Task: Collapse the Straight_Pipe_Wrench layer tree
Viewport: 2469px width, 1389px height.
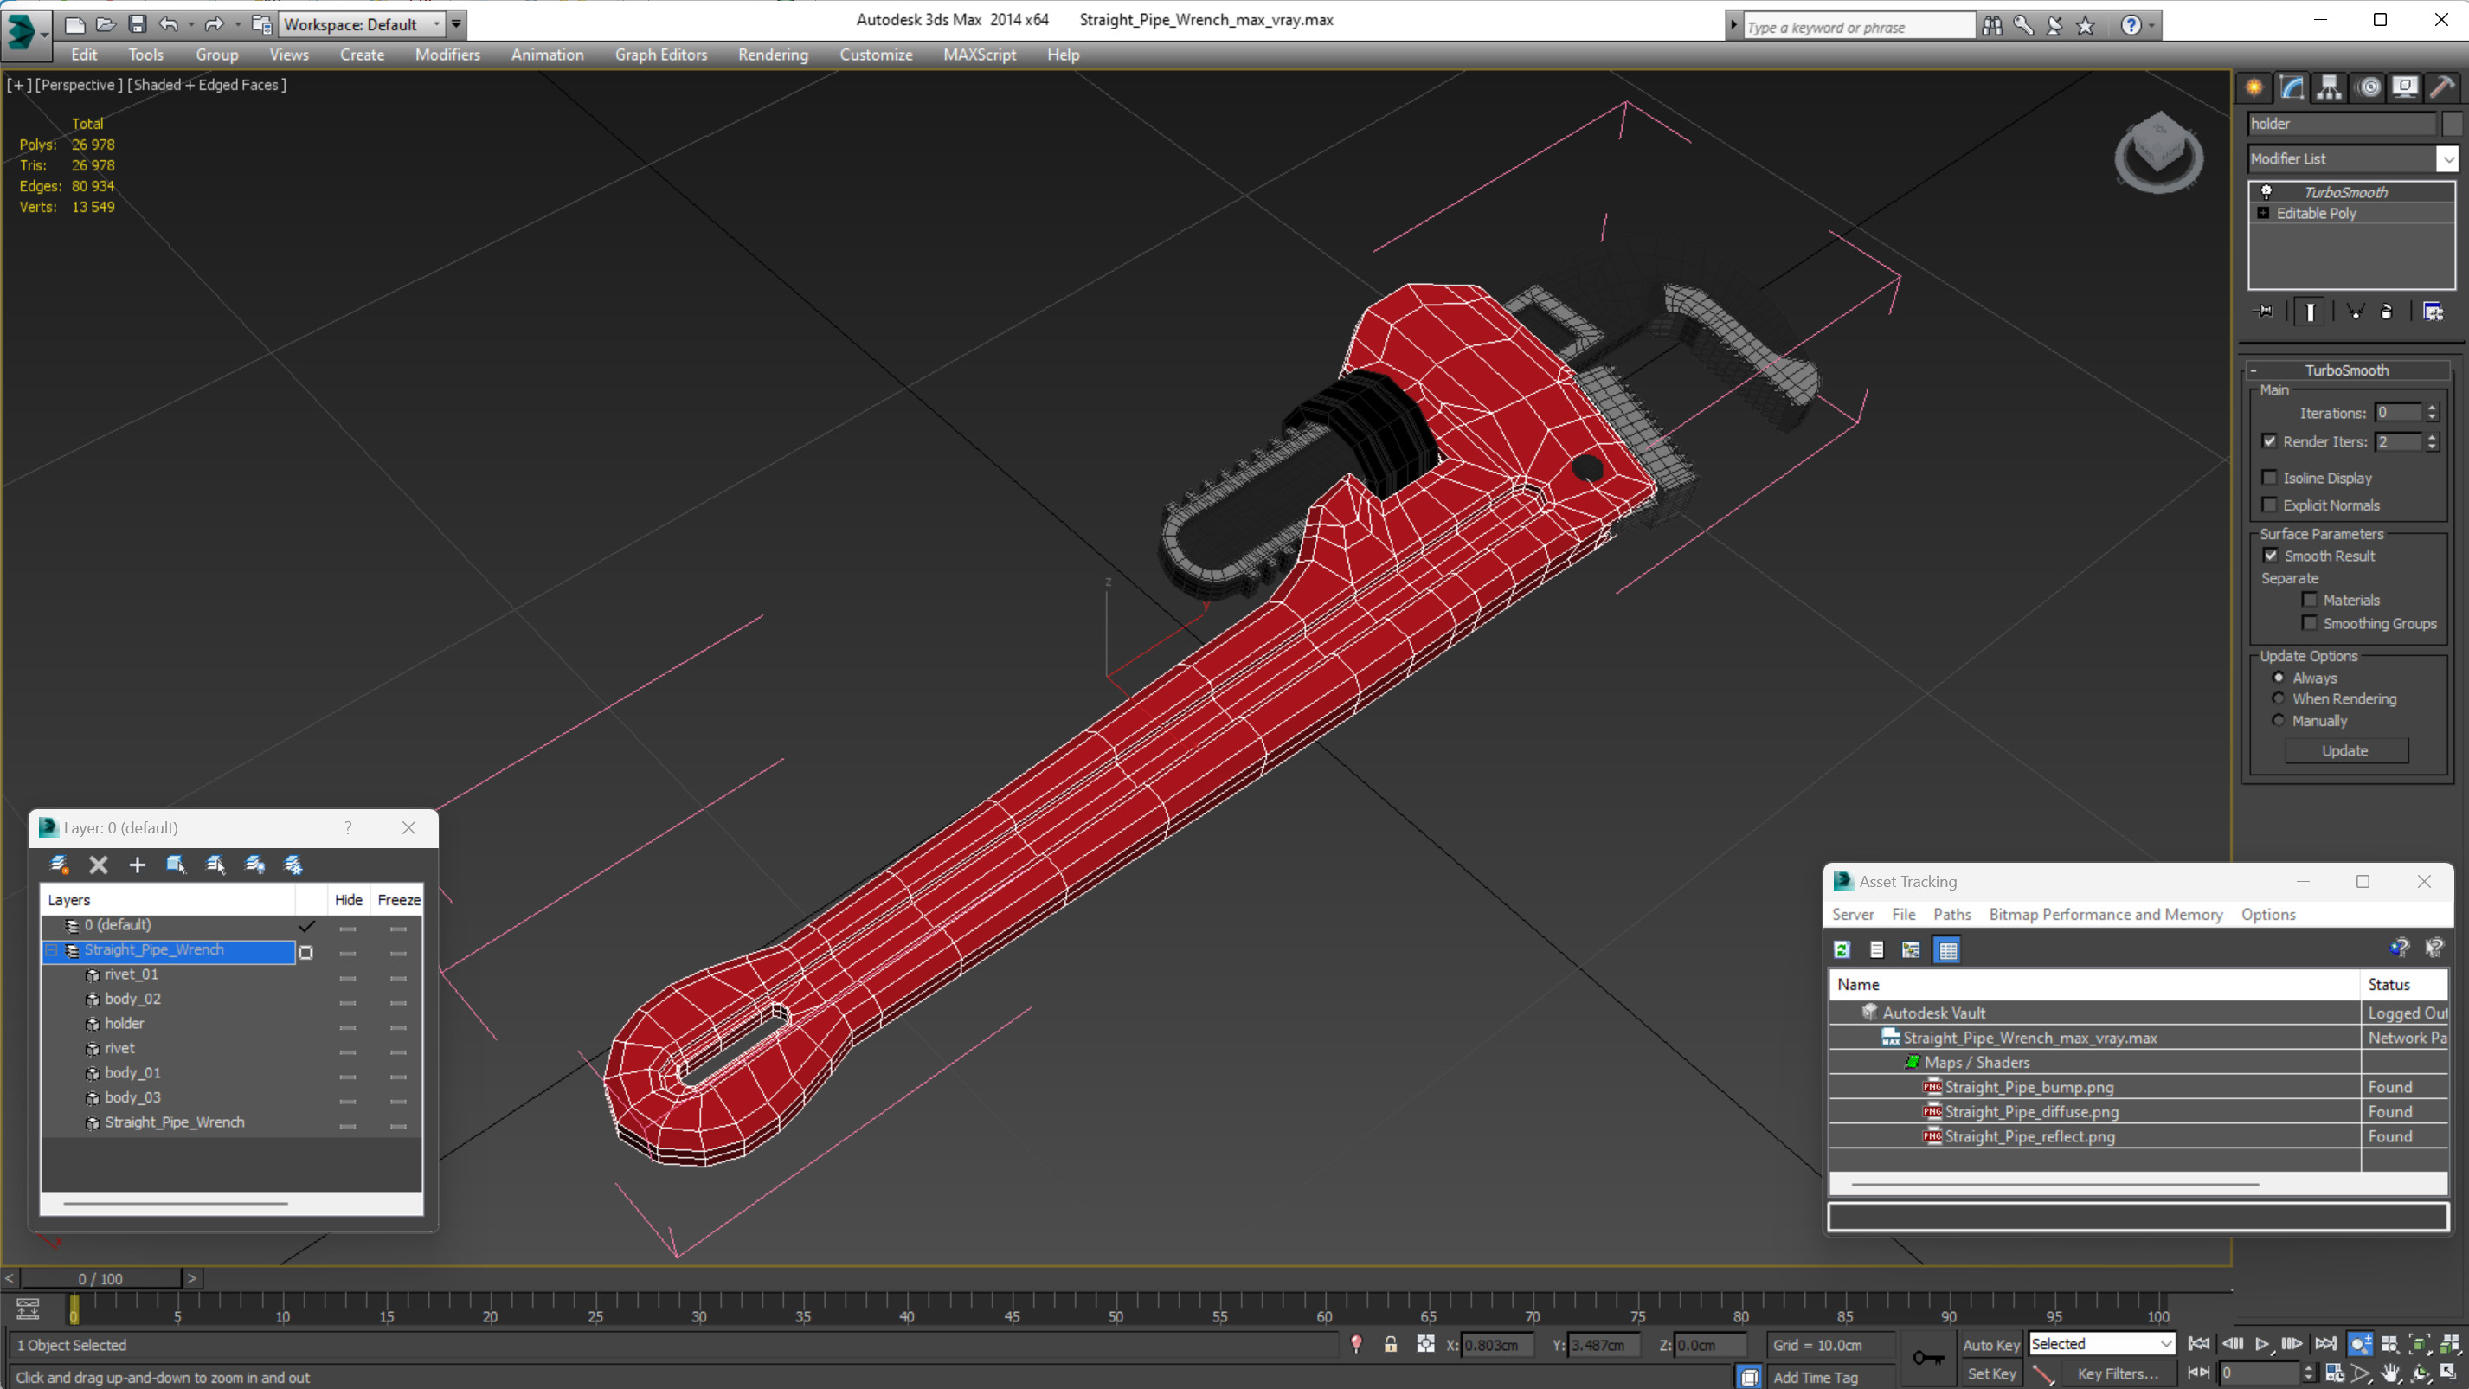Action: tap(52, 950)
